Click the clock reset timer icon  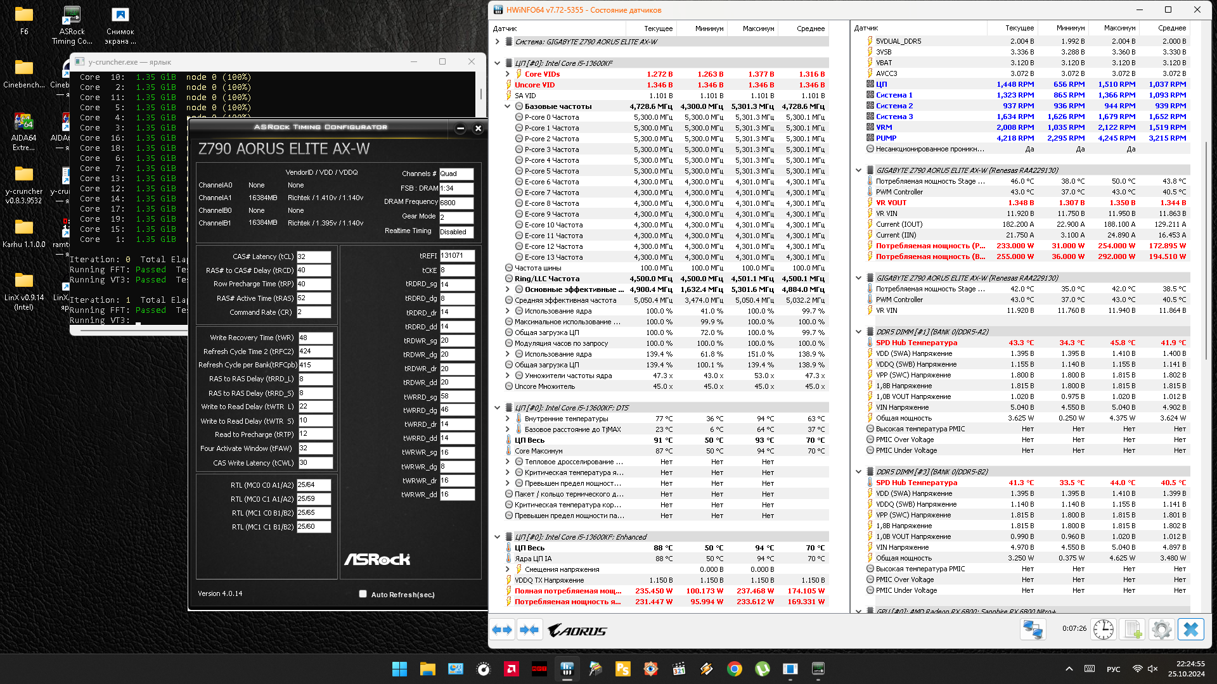[1103, 630]
